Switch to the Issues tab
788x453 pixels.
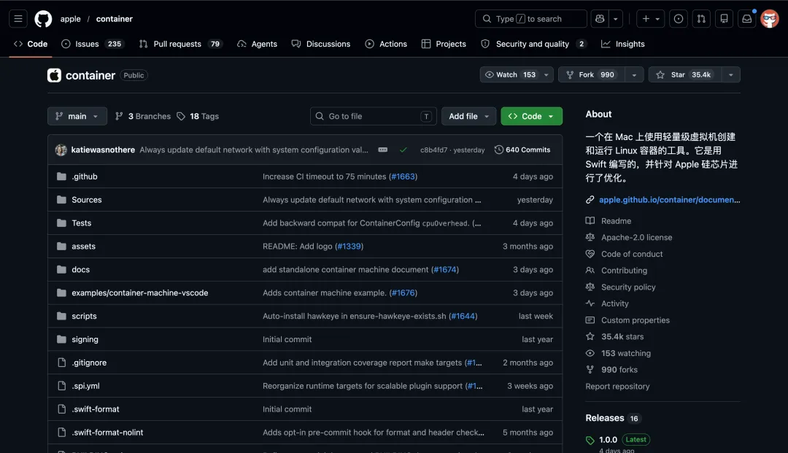[x=91, y=44]
